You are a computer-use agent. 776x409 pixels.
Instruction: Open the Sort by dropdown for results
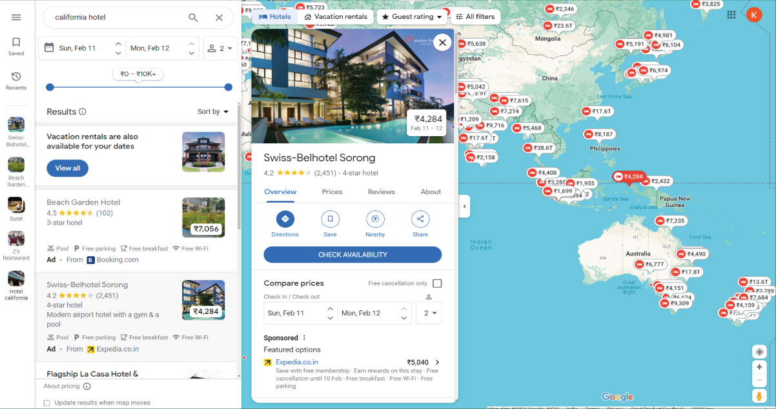(213, 111)
